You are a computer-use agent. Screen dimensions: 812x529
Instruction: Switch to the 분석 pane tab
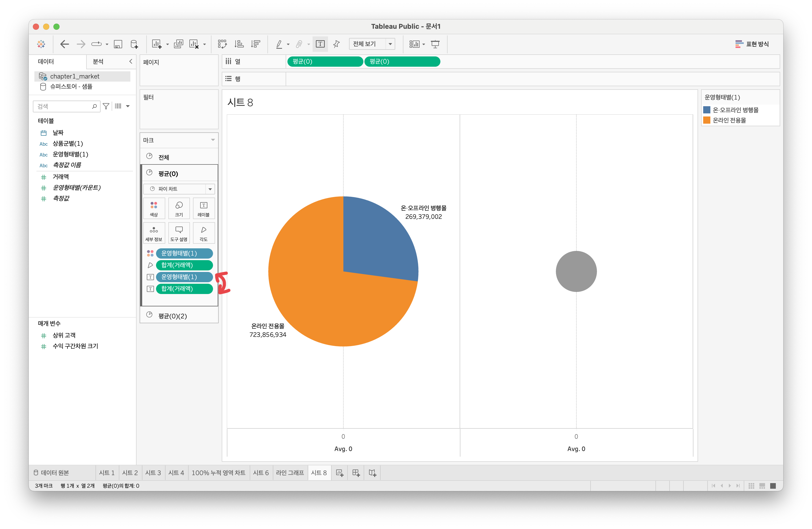coord(98,61)
